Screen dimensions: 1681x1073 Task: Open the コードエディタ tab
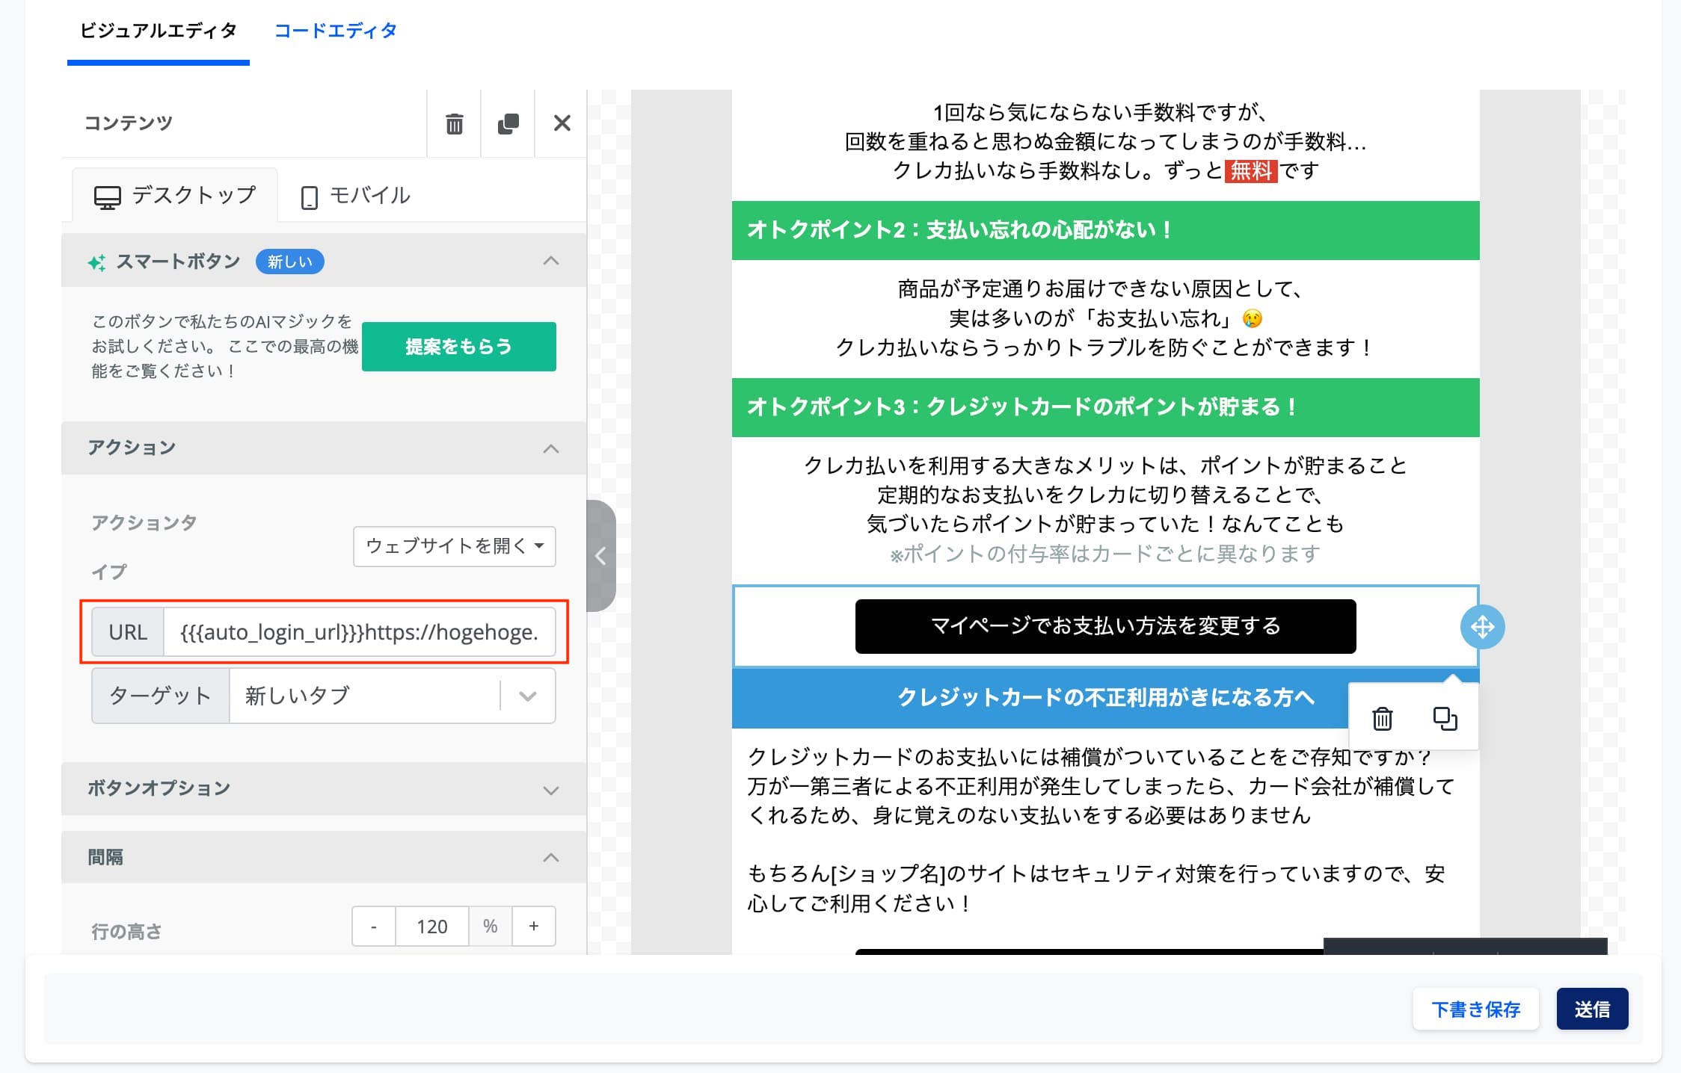point(335,31)
